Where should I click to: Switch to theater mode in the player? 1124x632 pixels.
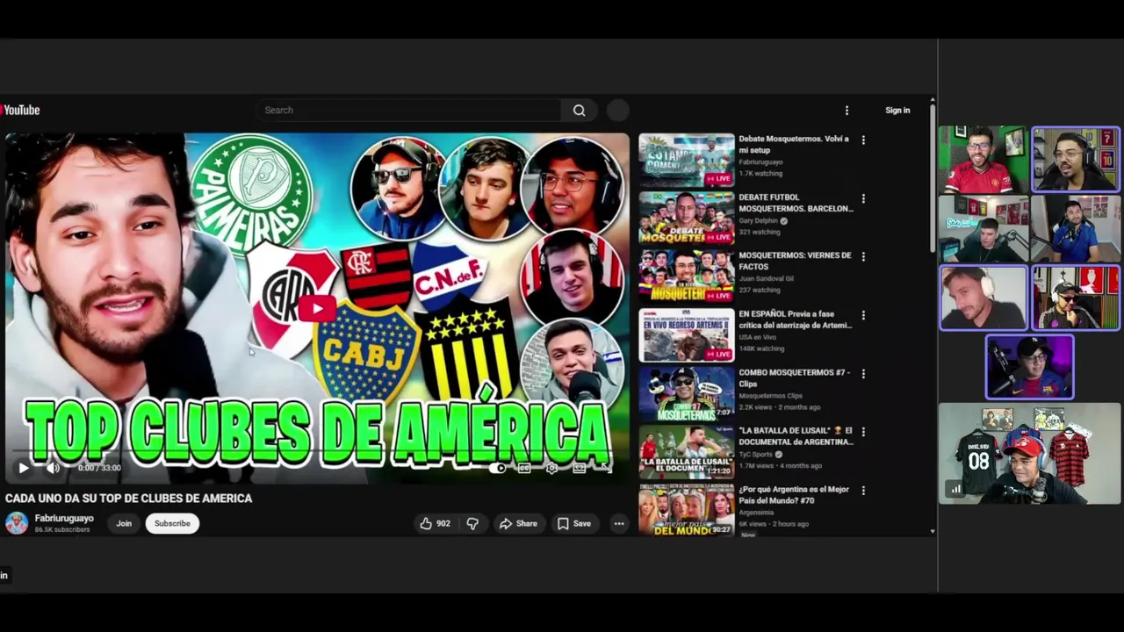pos(579,468)
